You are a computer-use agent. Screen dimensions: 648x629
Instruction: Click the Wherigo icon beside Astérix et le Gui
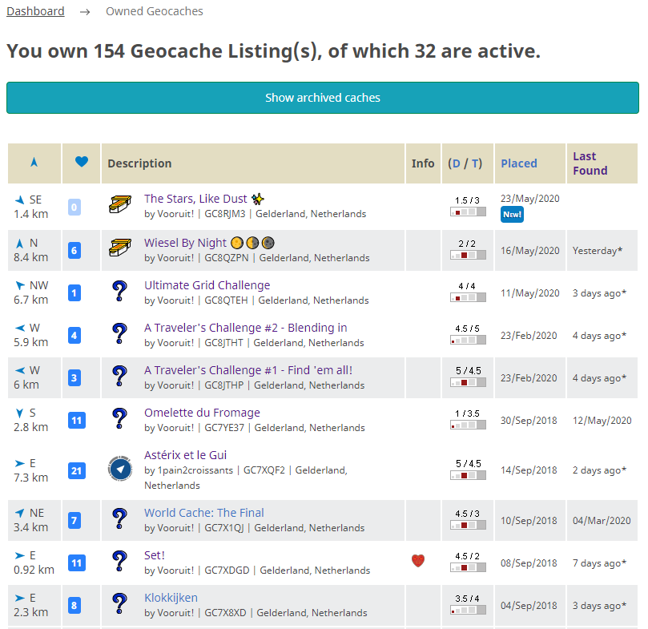tap(120, 470)
